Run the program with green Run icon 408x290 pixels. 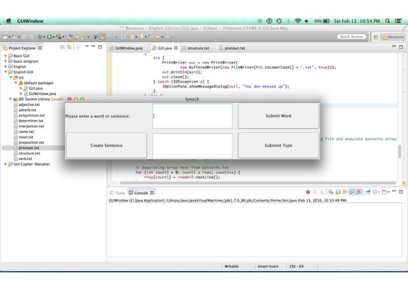click(49, 37)
